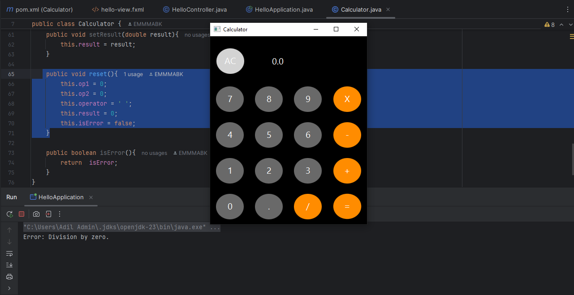The height and width of the screenshot is (295, 574).
Task: Click the '1 usage' hint beside reset()
Action: (x=133, y=74)
